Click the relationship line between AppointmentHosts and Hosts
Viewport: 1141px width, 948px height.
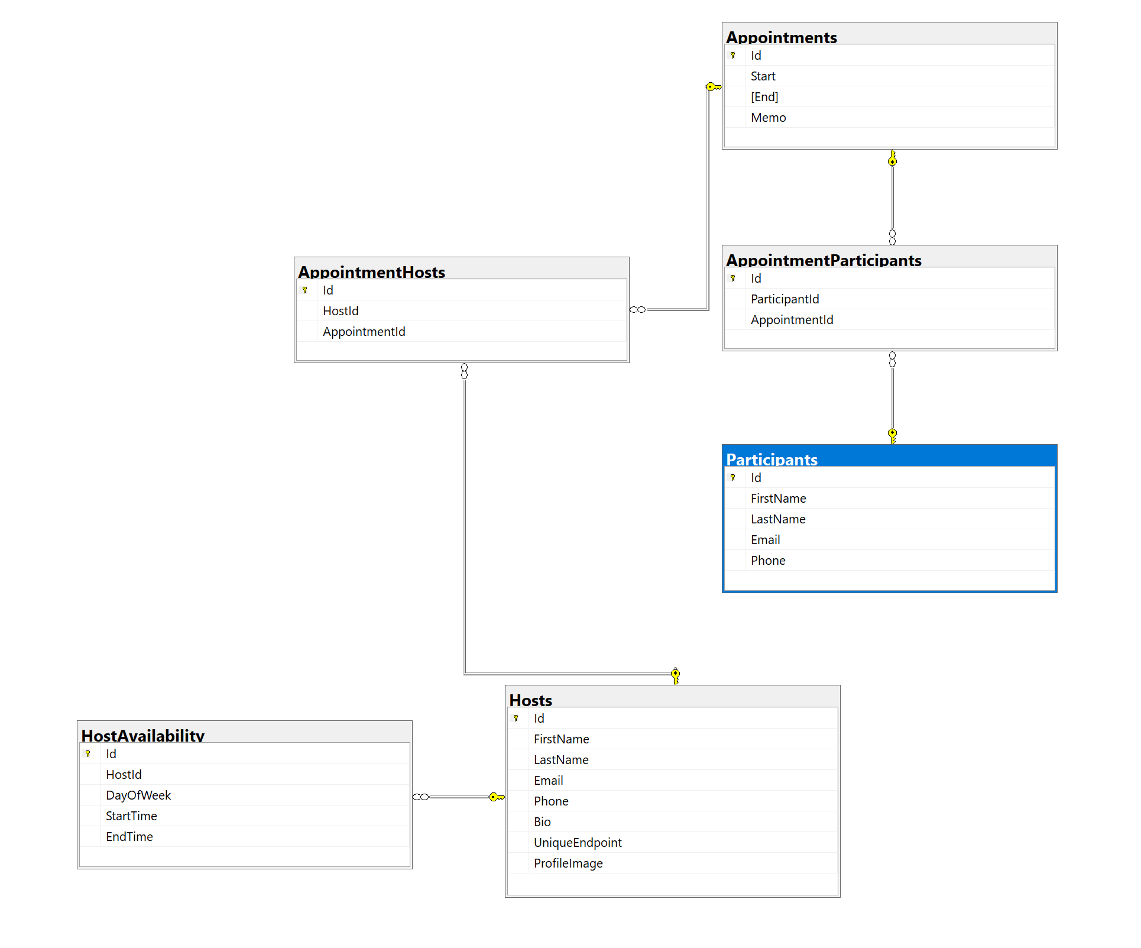point(464,520)
